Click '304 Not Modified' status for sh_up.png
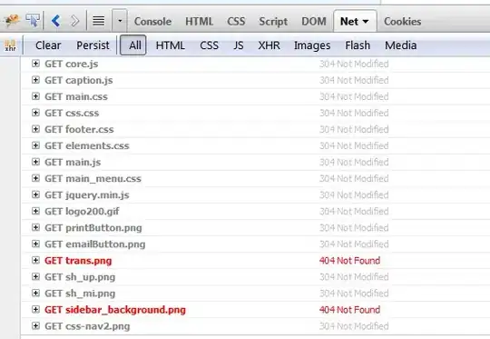This screenshot has height=339, width=490. coord(354,276)
